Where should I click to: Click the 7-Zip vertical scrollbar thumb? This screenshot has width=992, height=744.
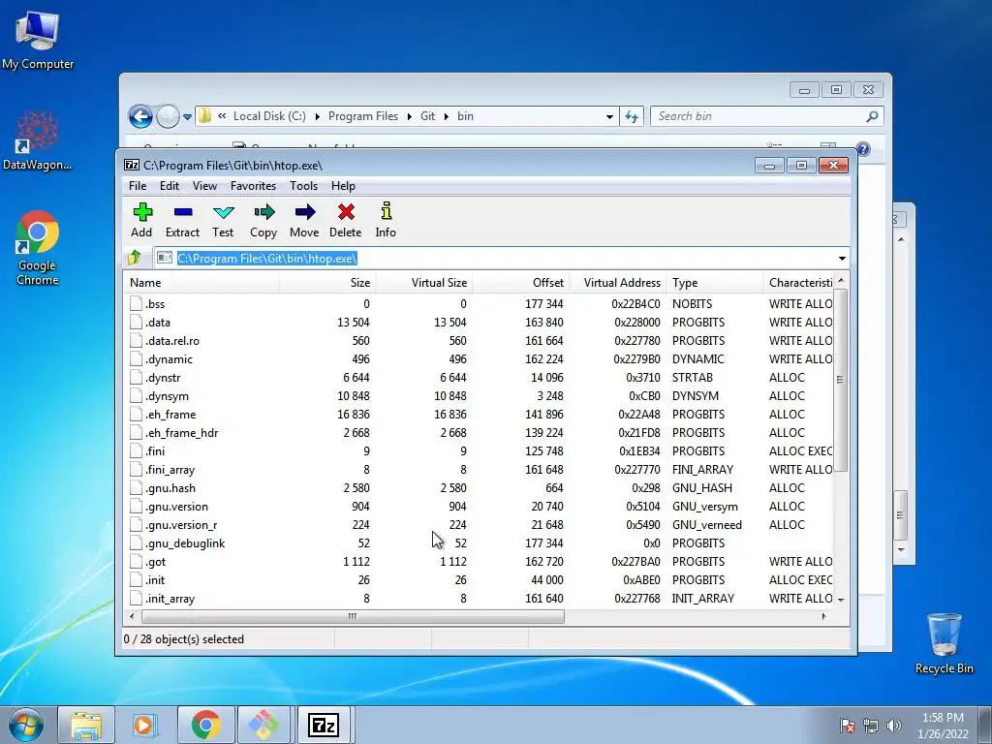(x=840, y=380)
